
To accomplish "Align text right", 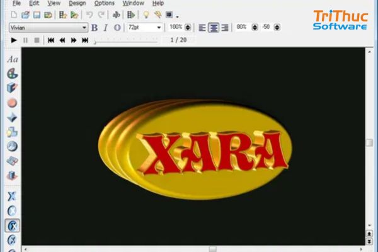I will click(225, 28).
